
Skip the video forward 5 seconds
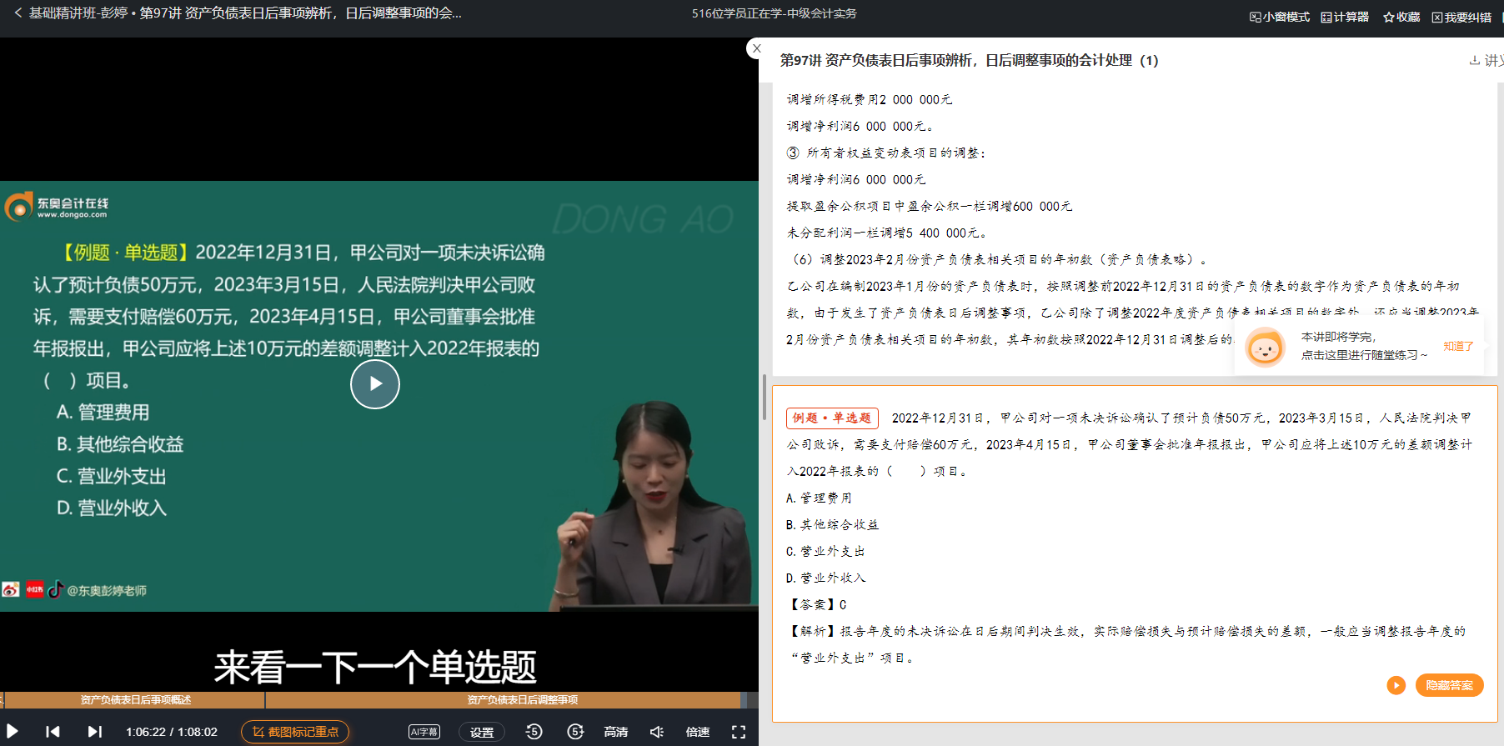[x=575, y=732]
